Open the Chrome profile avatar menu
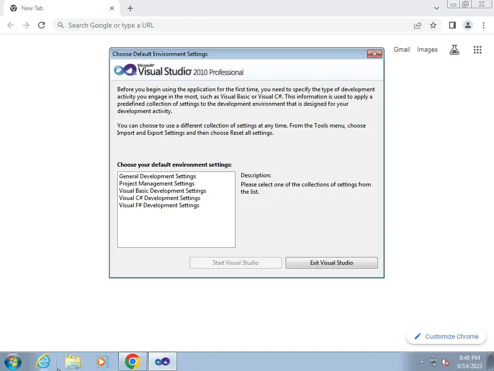This screenshot has height=371, width=494. coord(468,25)
